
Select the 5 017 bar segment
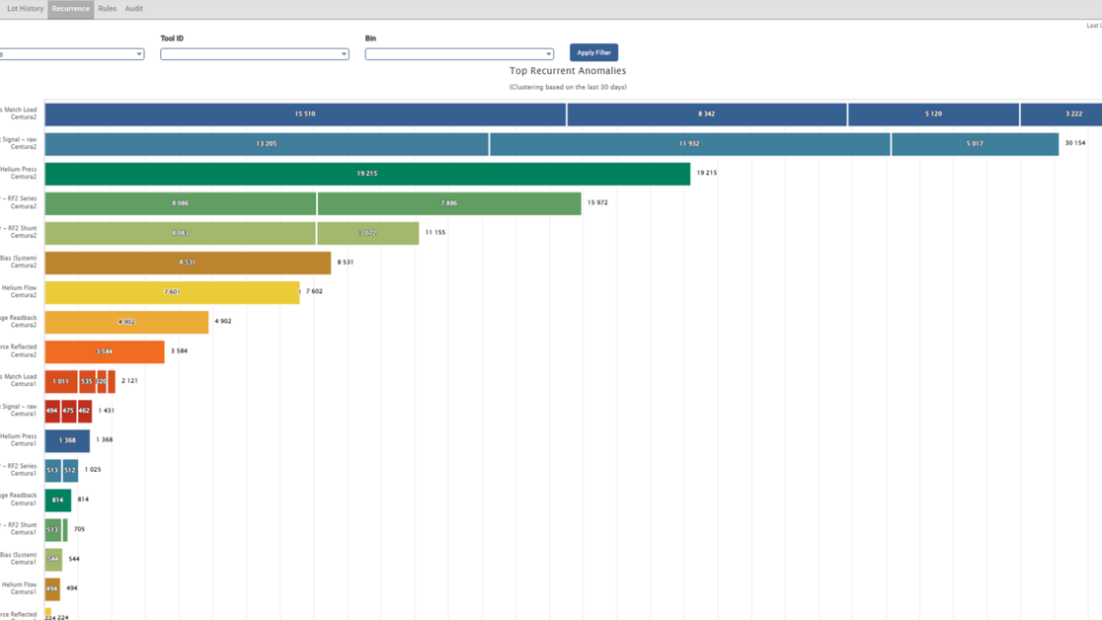(975, 144)
